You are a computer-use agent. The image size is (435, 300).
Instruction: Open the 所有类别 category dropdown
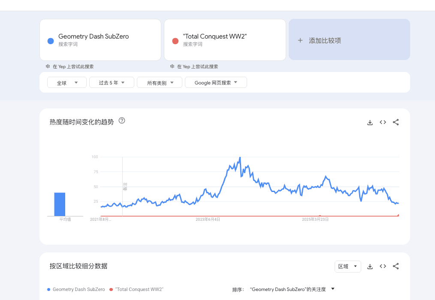(160, 82)
